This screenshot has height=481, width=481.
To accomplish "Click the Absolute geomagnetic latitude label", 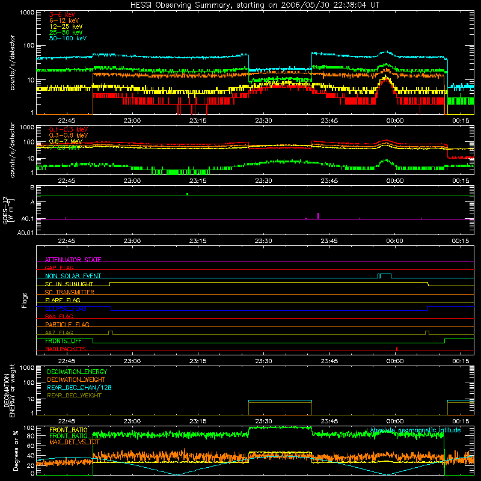I will click(415, 430).
